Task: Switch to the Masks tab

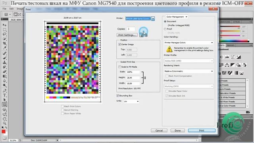Action: [231, 45]
